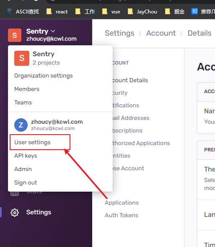Open the Settings breadcrumb link
Image resolution: width=215 pixels, height=247 pixels.
point(119,33)
